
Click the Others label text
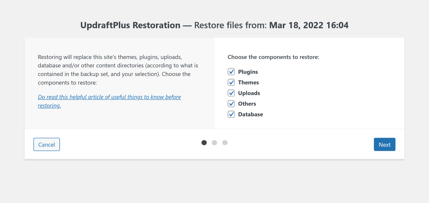[x=247, y=104]
